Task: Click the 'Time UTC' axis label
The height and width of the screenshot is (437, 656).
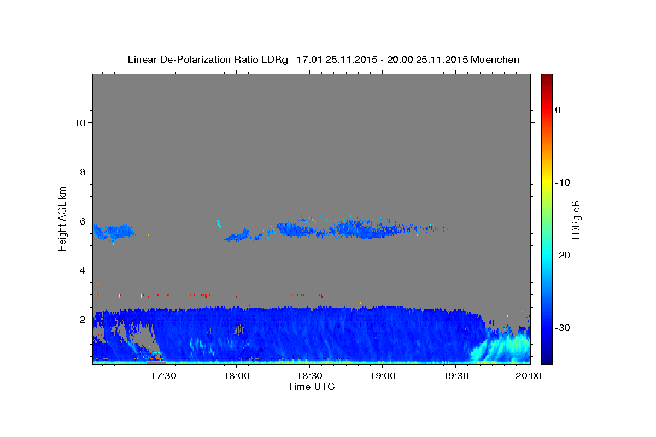Action: coord(311,387)
